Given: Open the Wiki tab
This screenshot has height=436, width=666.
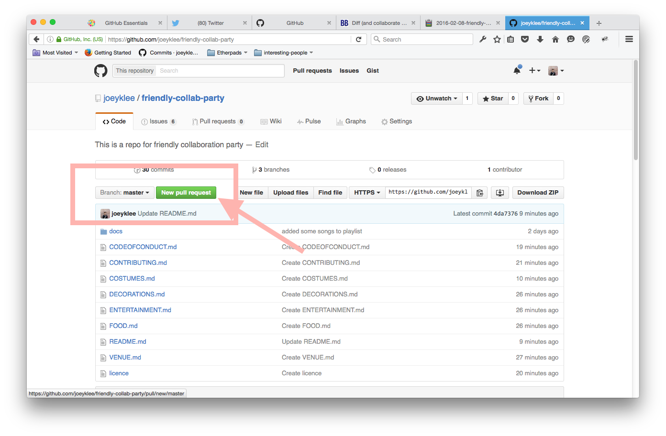Looking at the screenshot, I should pos(271,121).
